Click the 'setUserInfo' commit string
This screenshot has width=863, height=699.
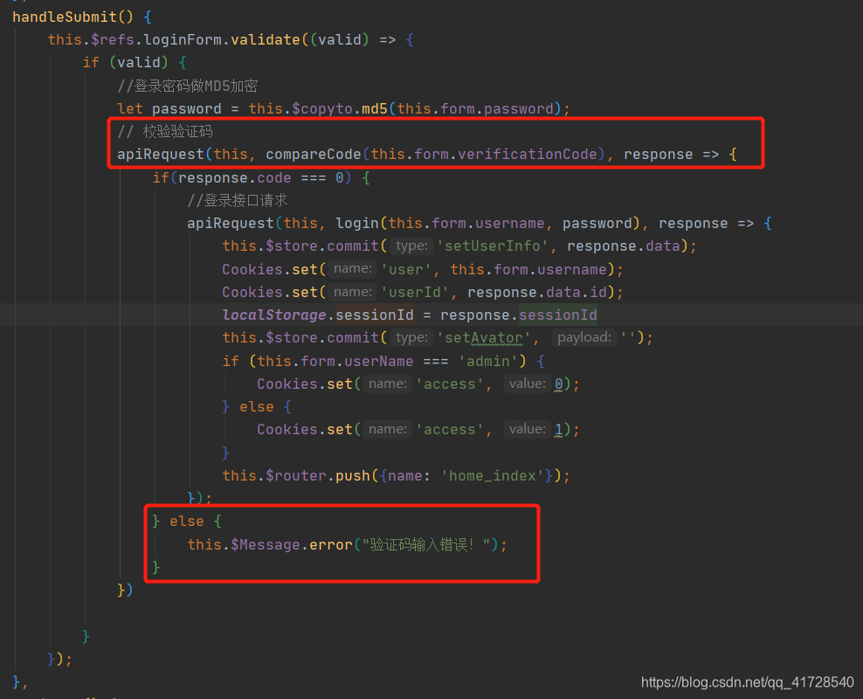coord(491,246)
